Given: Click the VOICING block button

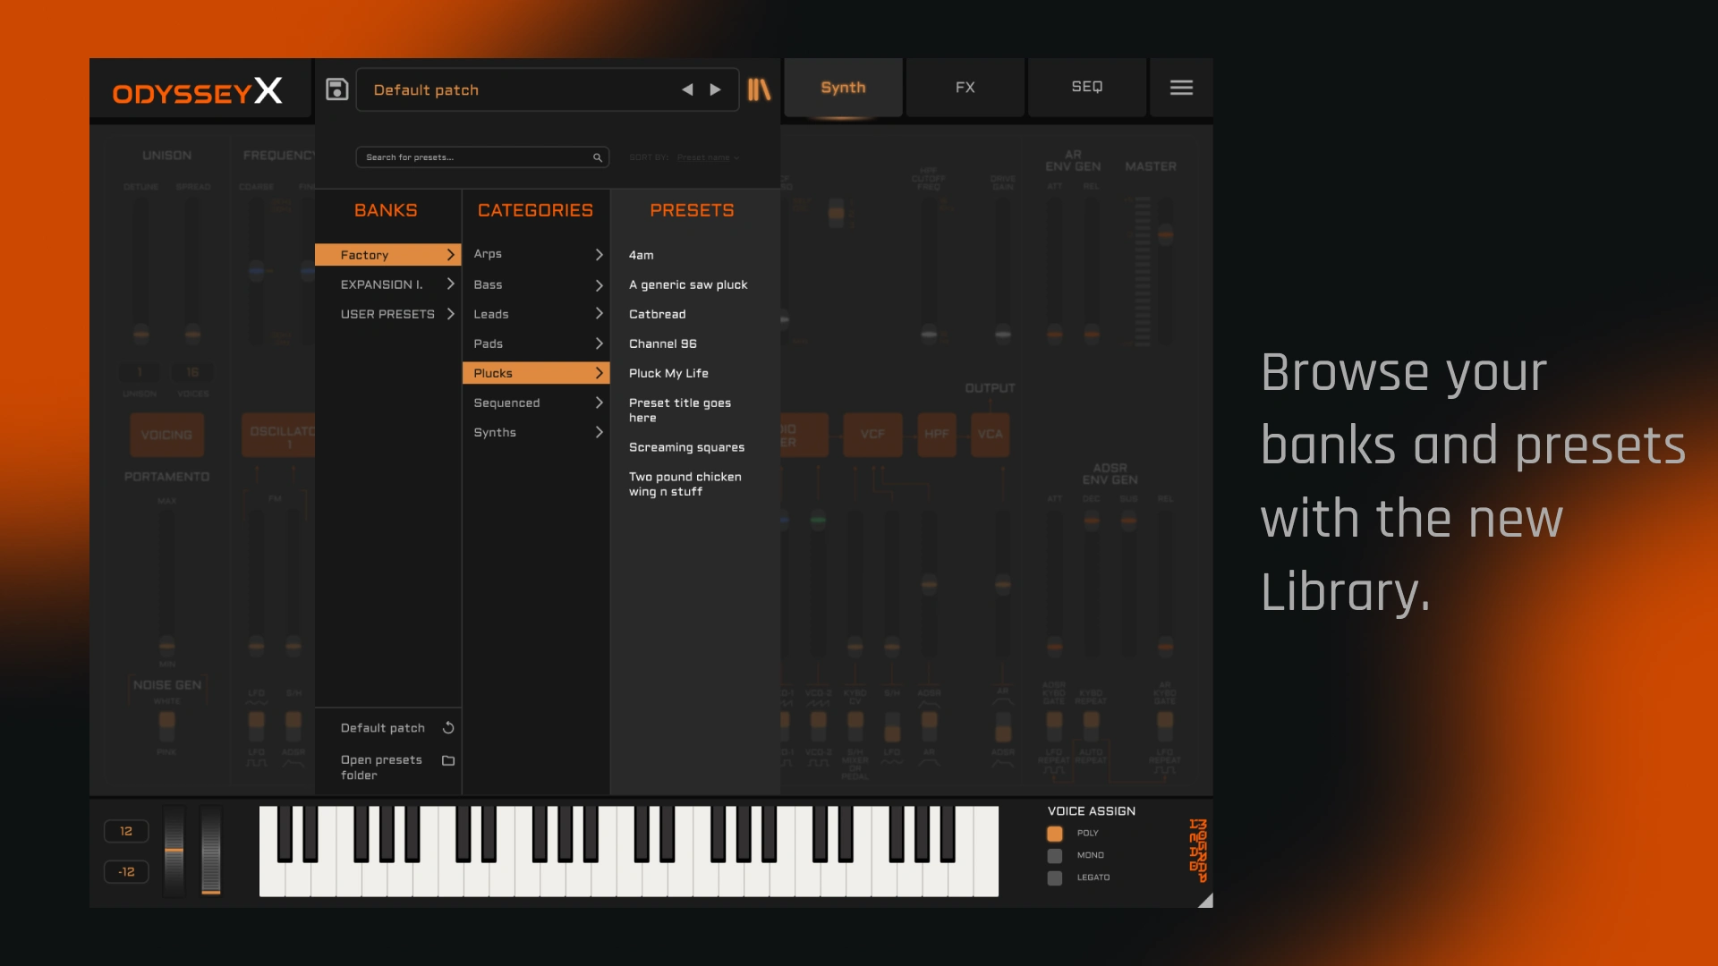Looking at the screenshot, I should [166, 435].
